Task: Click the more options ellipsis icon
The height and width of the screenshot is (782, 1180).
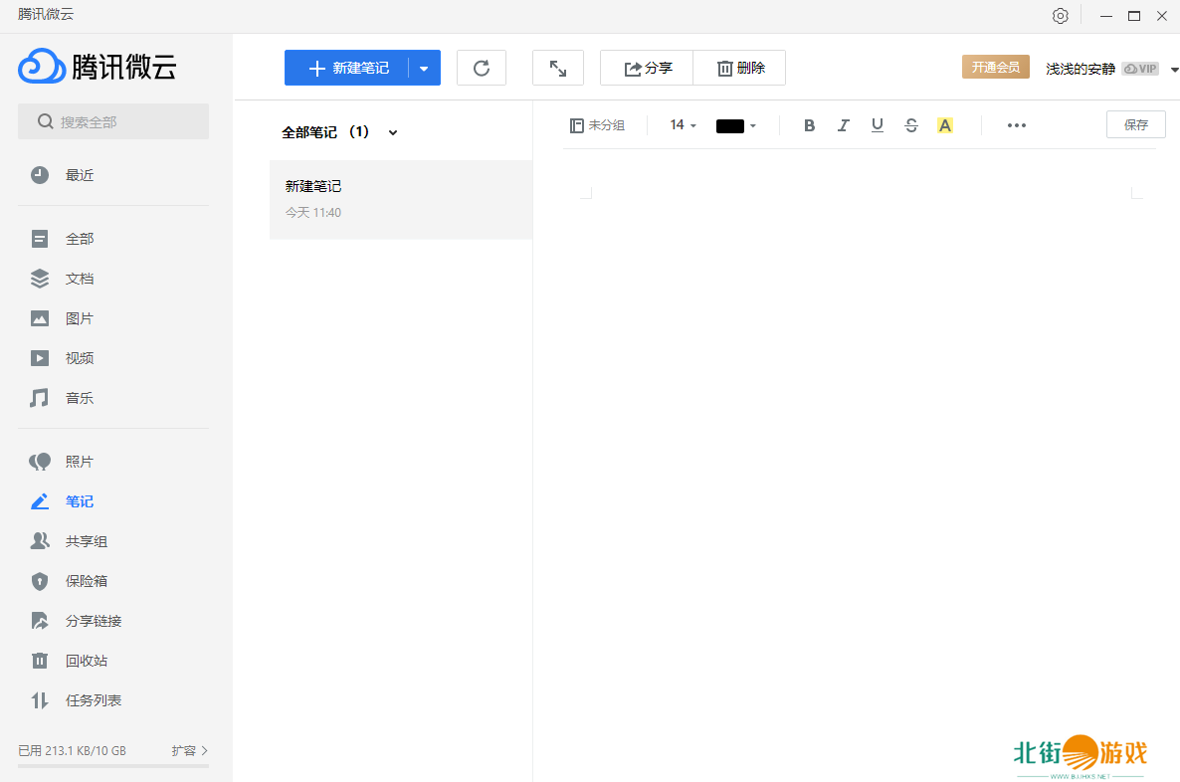Action: click(1016, 125)
